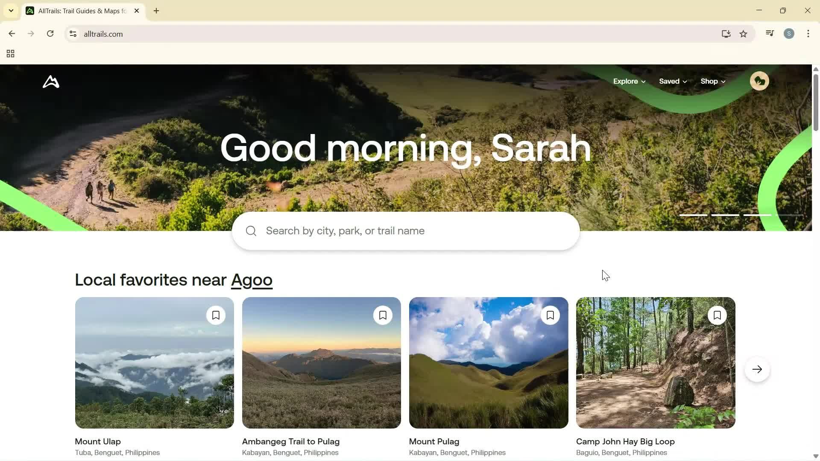The width and height of the screenshot is (820, 461).
Task: Toggle the Camp John Hay bookmark flag
Action: (x=717, y=315)
